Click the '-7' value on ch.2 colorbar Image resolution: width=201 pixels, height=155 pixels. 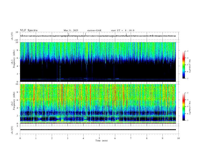187,121
